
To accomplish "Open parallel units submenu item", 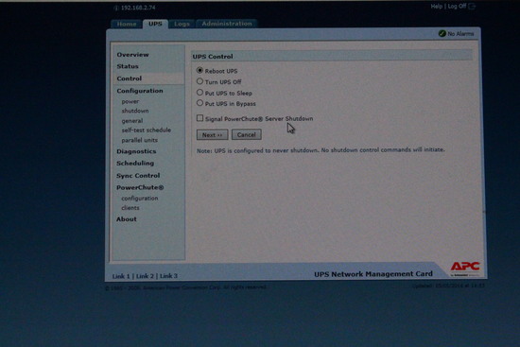I will click(140, 140).
